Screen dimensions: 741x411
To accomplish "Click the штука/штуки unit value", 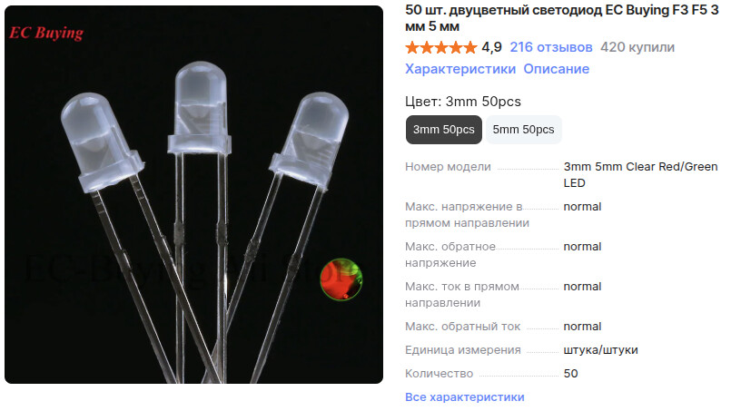I will tap(600, 350).
